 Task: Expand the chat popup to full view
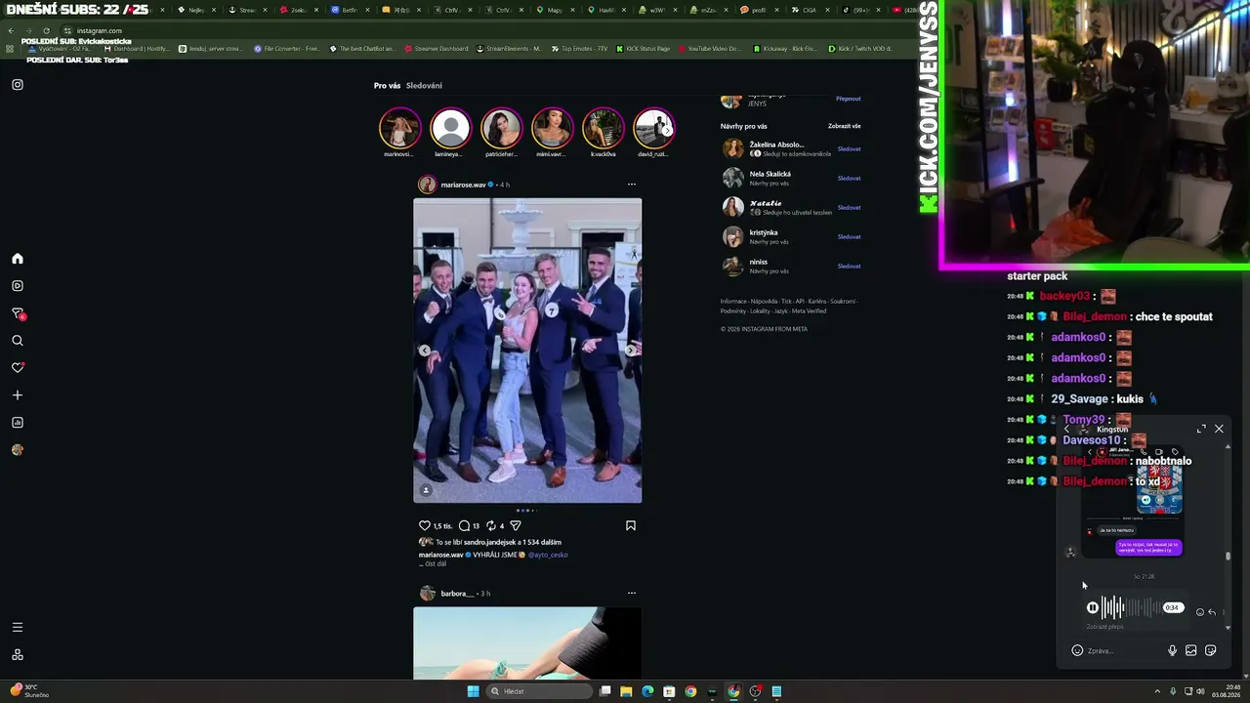coord(1201,429)
